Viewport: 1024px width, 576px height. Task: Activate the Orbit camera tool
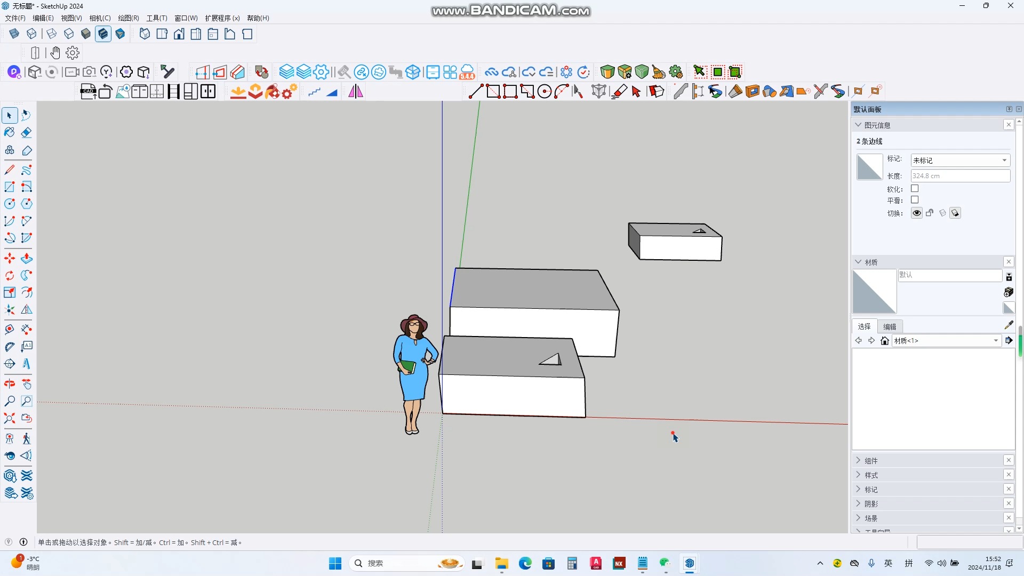tap(10, 383)
